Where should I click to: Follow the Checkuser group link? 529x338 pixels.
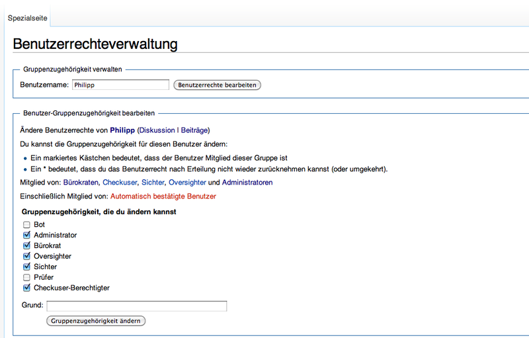pos(120,182)
